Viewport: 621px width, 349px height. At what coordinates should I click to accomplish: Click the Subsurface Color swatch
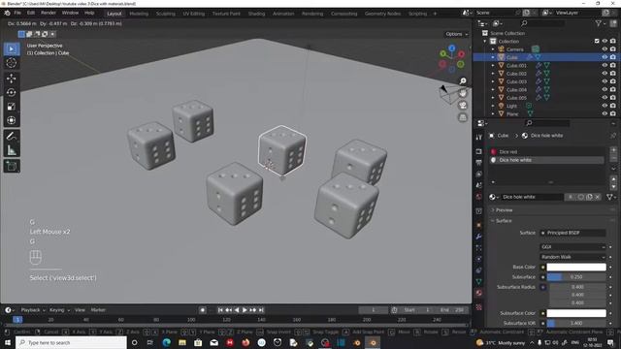576,313
